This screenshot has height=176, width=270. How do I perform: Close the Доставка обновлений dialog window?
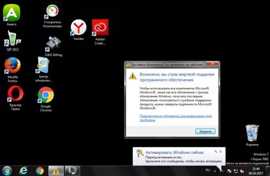point(213,64)
